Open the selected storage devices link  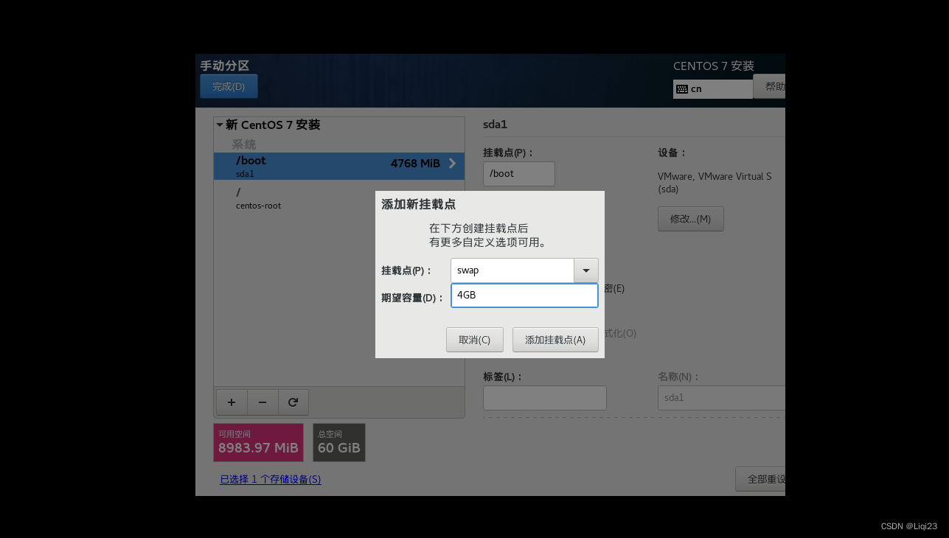pyautogui.click(x=271, y=479)
